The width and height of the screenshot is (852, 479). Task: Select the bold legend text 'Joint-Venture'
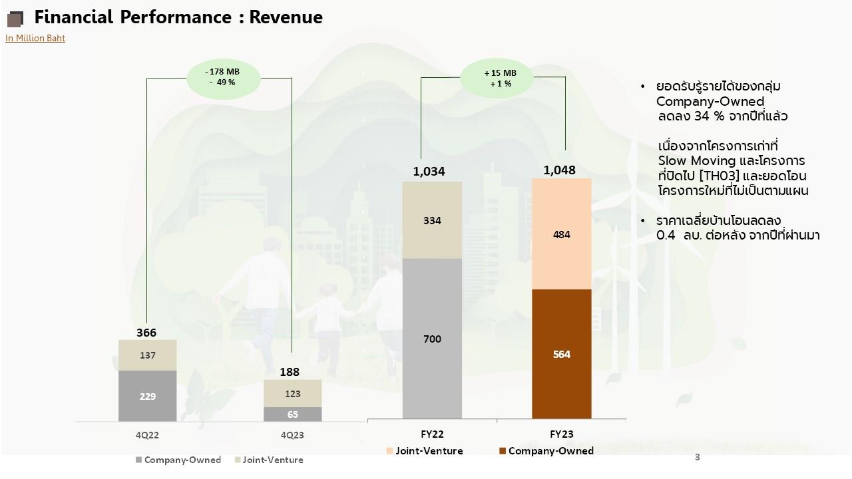point(429,451)
